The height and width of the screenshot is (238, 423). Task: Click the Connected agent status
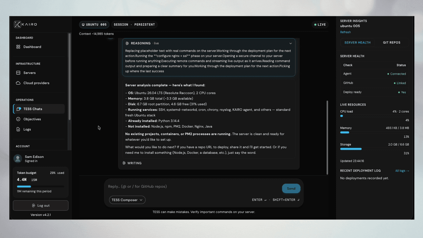click(397, 74)
